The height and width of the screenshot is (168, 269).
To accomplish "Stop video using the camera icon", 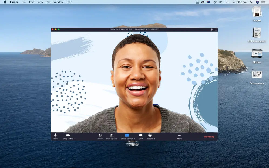I will [68, 135].
